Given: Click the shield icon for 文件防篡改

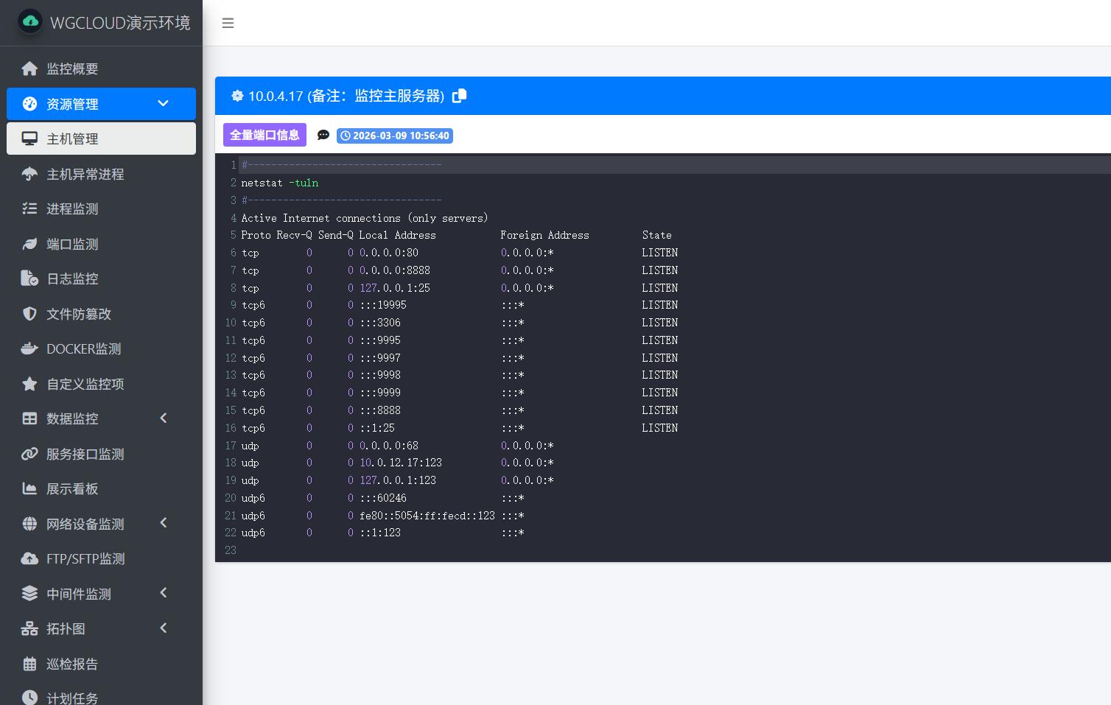Looking at the screenshot, I should pyautogui.click(x=29, y=314).
